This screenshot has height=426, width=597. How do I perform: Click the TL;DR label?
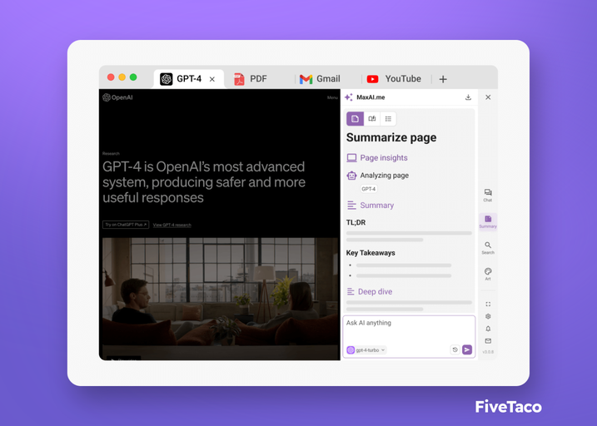tap(356, 222)
